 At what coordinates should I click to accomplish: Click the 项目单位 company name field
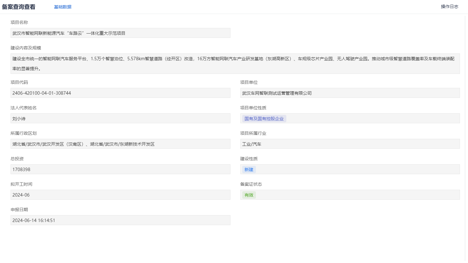coord(350,93)
